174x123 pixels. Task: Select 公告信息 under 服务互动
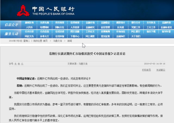tap(45, 31)
